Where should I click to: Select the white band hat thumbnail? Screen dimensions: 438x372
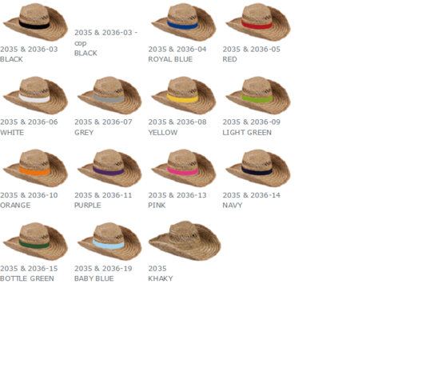coord(35,95)
